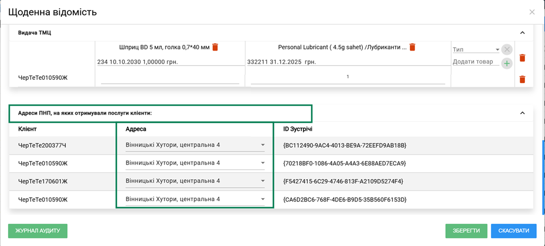Click the Шприц BD 5 мл product name

coord(164,47)
